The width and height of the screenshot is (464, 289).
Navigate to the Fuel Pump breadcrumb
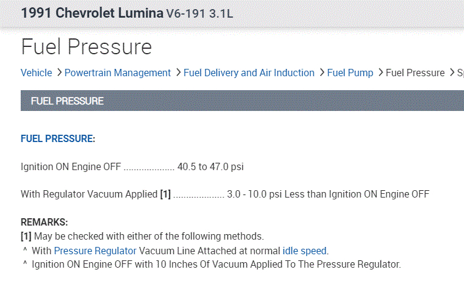coord(350,73)
